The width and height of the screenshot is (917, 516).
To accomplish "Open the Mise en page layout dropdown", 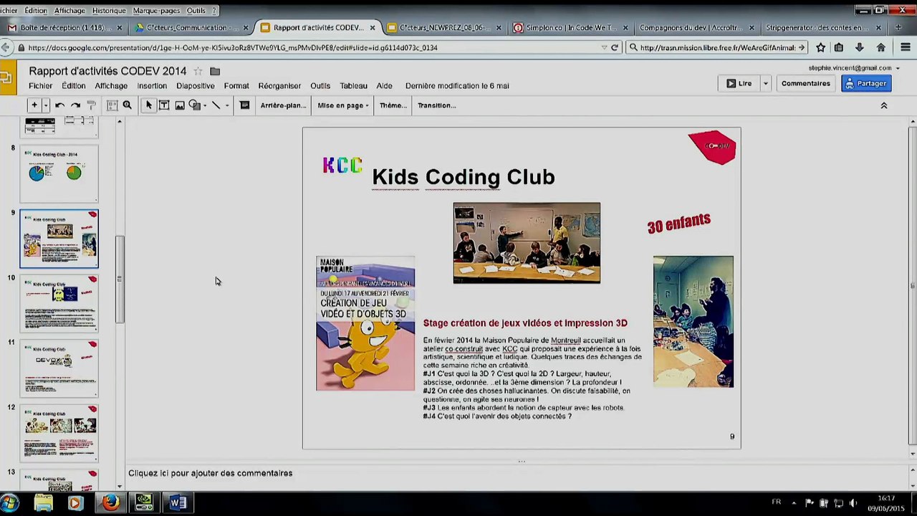I will click(x=342, y=105).
